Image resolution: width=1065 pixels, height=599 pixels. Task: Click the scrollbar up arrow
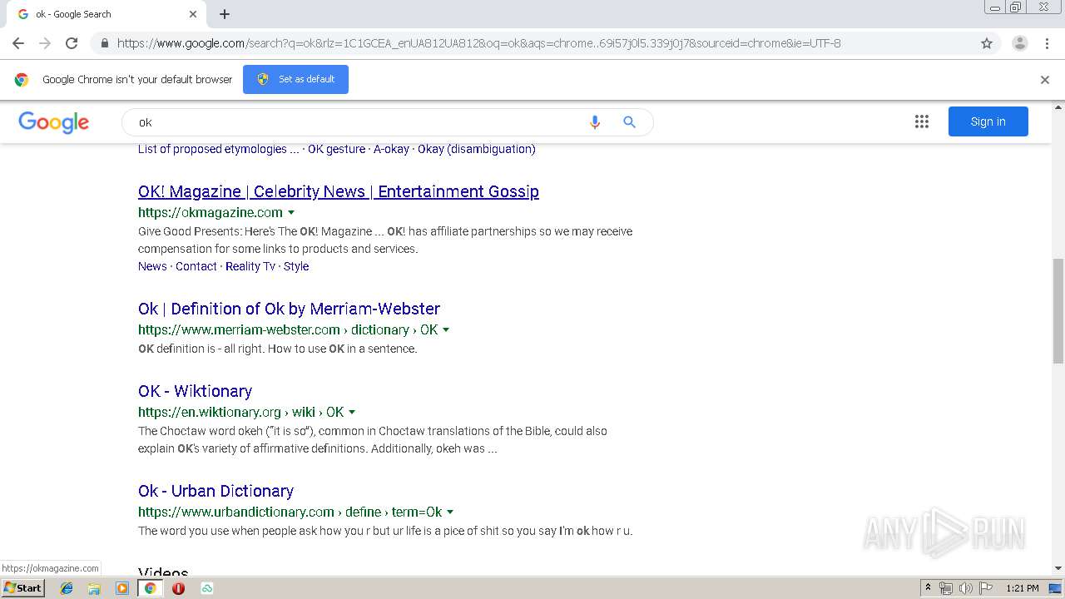click(x=1058, y=107)
